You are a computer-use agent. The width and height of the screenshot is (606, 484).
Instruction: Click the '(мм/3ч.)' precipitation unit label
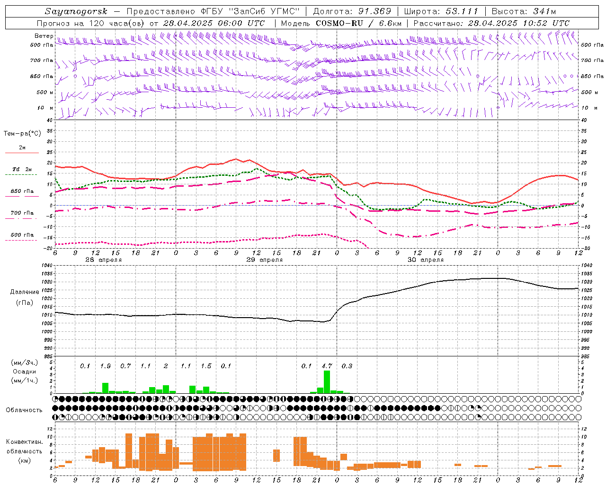tap(25, 363)
